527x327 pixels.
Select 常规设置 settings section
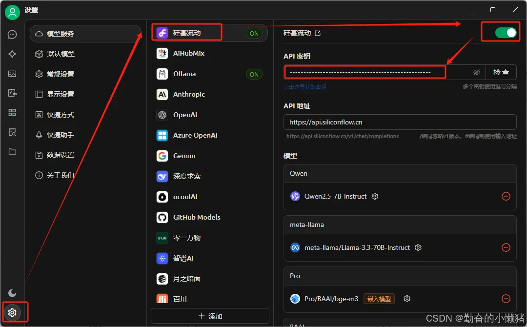(86, 74)
